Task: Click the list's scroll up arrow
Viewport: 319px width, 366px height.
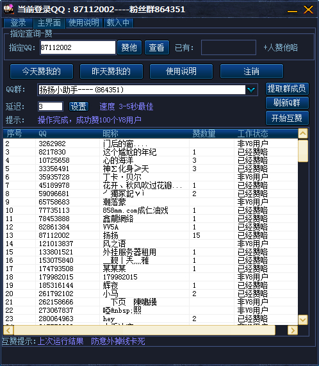Action: point(303,133)
